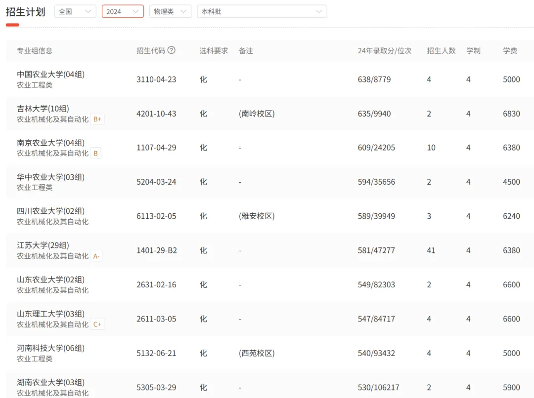534x398 pixels.
Task: Open 山东农业大学(02组) group link
Action: 51,279
